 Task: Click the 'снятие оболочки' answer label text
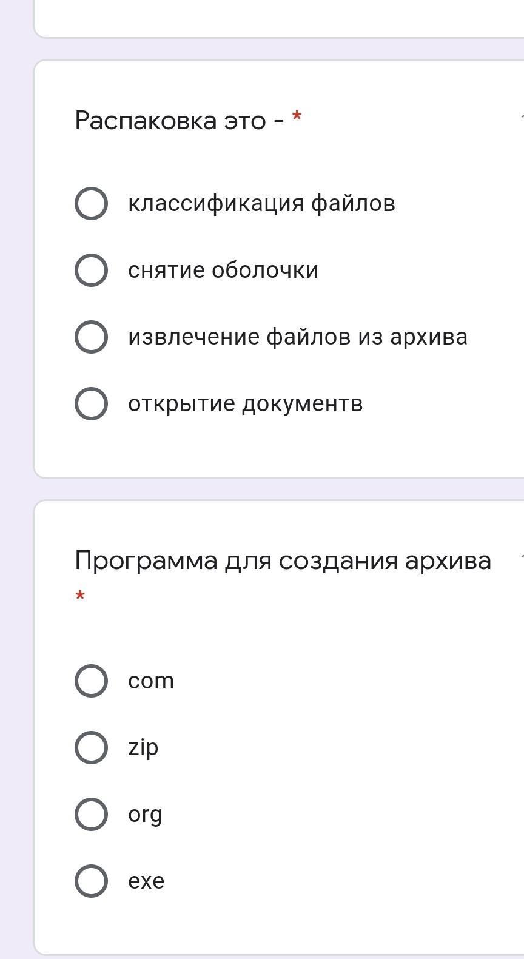[223, 270]
